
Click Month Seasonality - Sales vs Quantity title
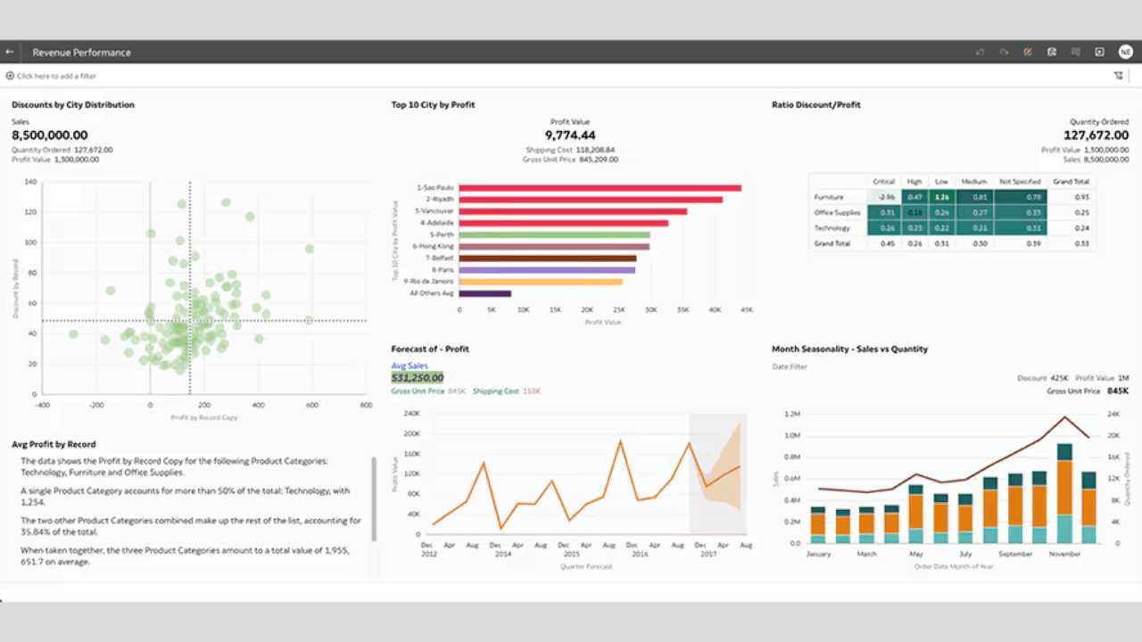point(849,349)
